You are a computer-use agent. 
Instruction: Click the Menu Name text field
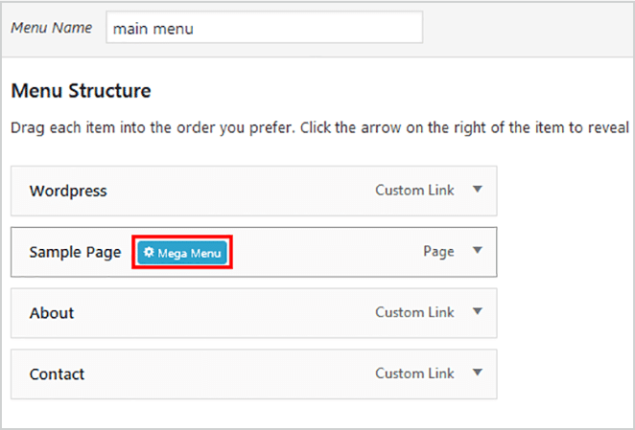265,27
